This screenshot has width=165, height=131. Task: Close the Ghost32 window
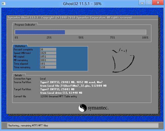[157, 3]
